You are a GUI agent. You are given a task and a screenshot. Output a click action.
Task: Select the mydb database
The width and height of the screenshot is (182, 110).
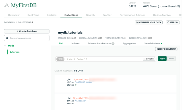[11, 46]
